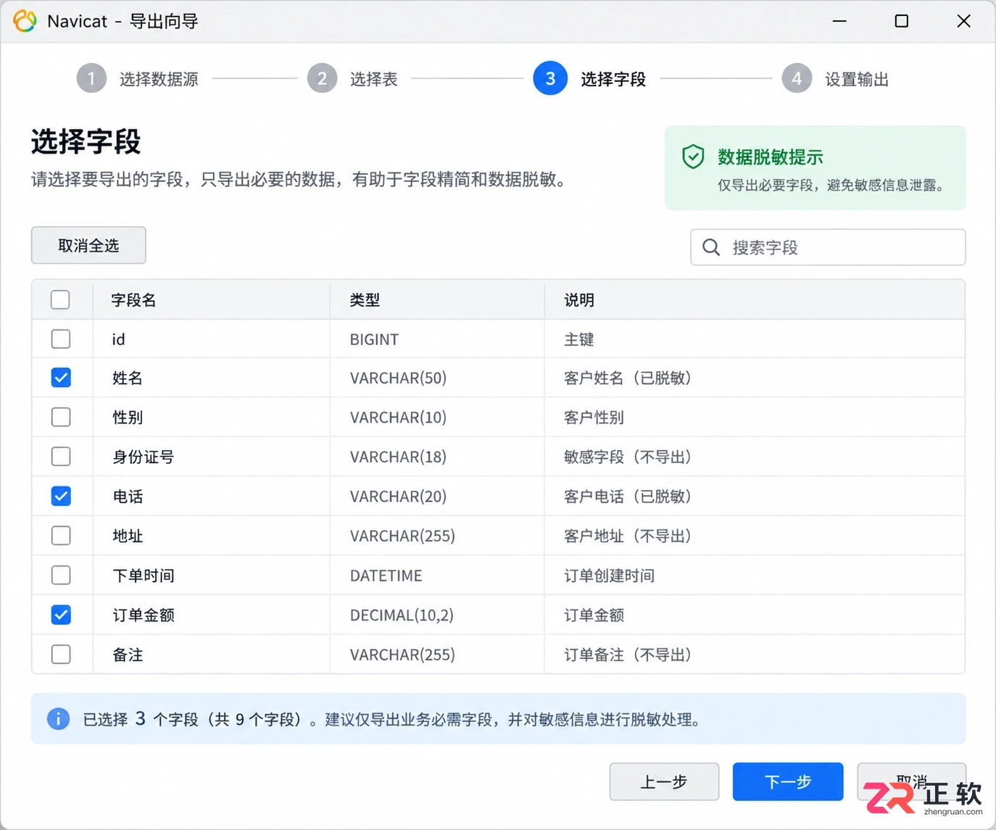This screenshot has width=996, height=830.
Task: Click the 下单时间 field name
Action: pyautogui.click(x=144, y=576)
